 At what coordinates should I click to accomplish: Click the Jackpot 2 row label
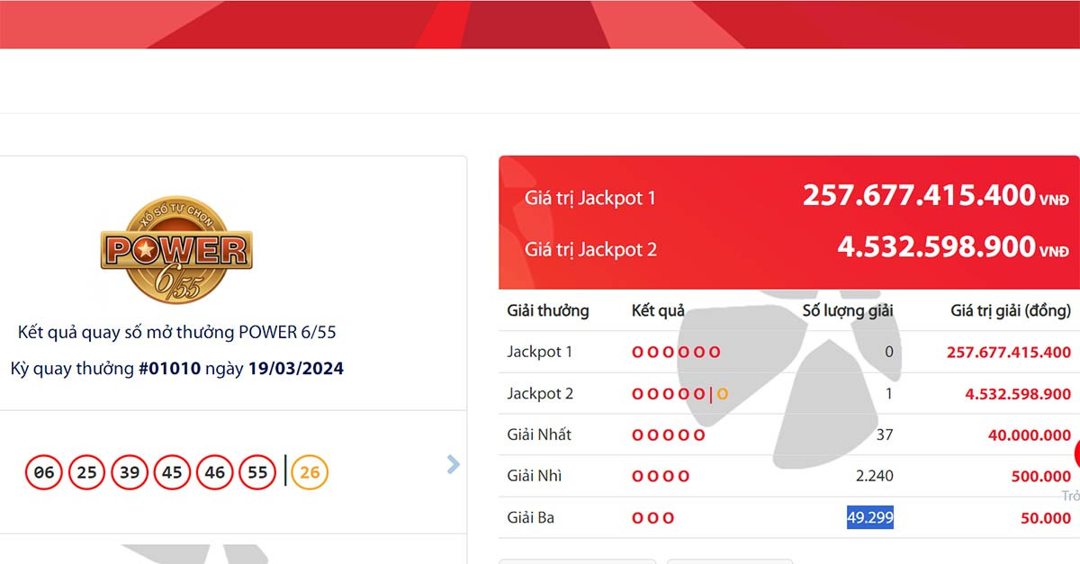[x=540, y=394]
